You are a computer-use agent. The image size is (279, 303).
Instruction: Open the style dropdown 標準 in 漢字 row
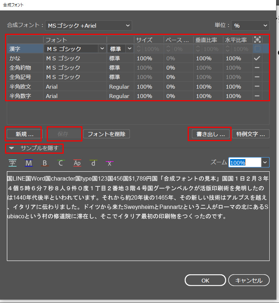(x=129, y=49)
